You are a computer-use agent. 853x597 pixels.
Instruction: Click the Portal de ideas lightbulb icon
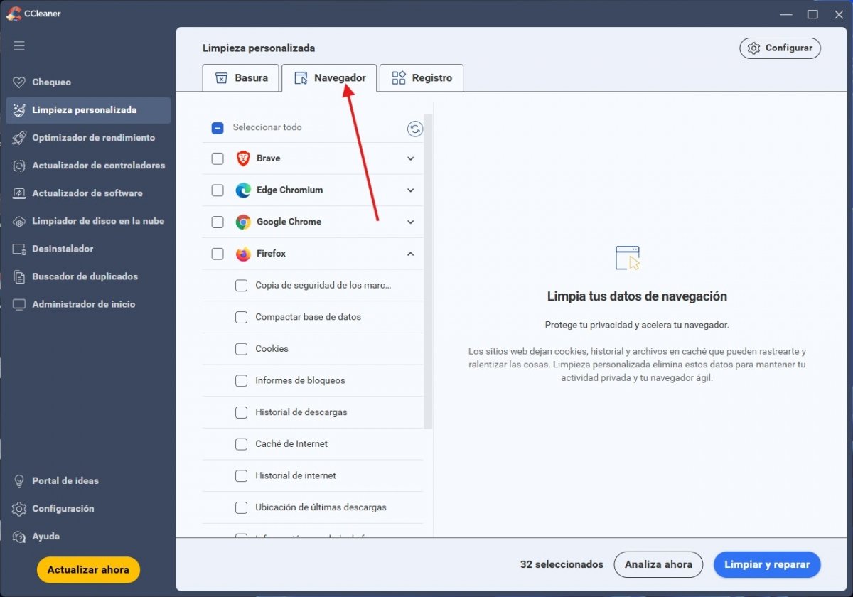click(x=19, y=480)
